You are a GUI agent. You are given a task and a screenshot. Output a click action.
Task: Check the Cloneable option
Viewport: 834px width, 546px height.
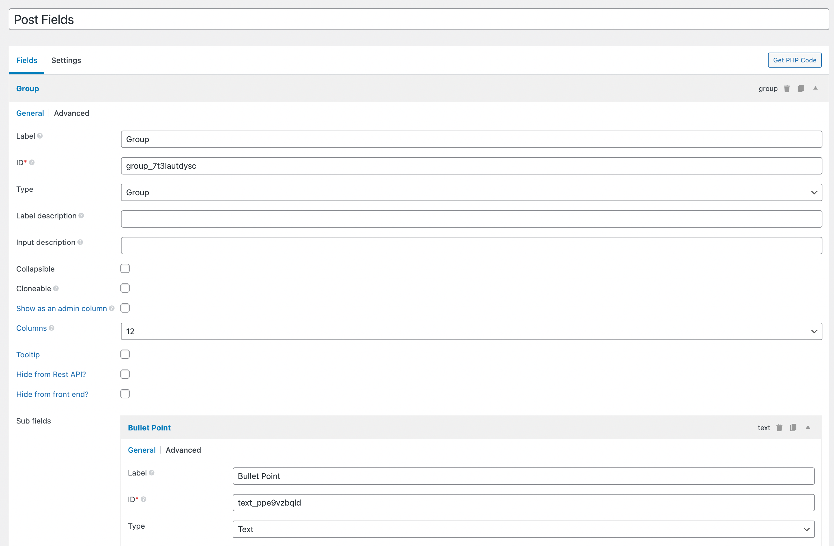(x=125, y=288)
